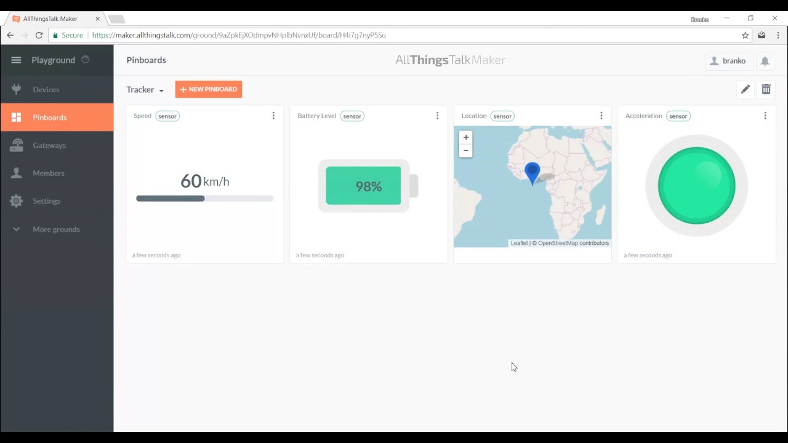
Task: Click Speed widget timestamp text
Action: pyautogui.click(x=156, y=255)
